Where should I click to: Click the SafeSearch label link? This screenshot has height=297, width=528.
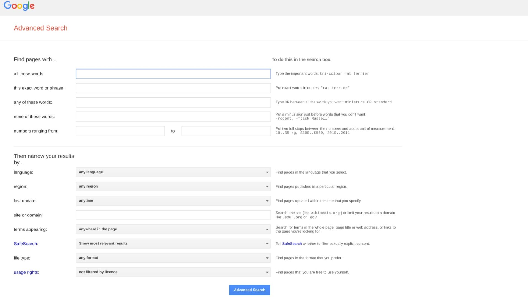pos(25,244)
